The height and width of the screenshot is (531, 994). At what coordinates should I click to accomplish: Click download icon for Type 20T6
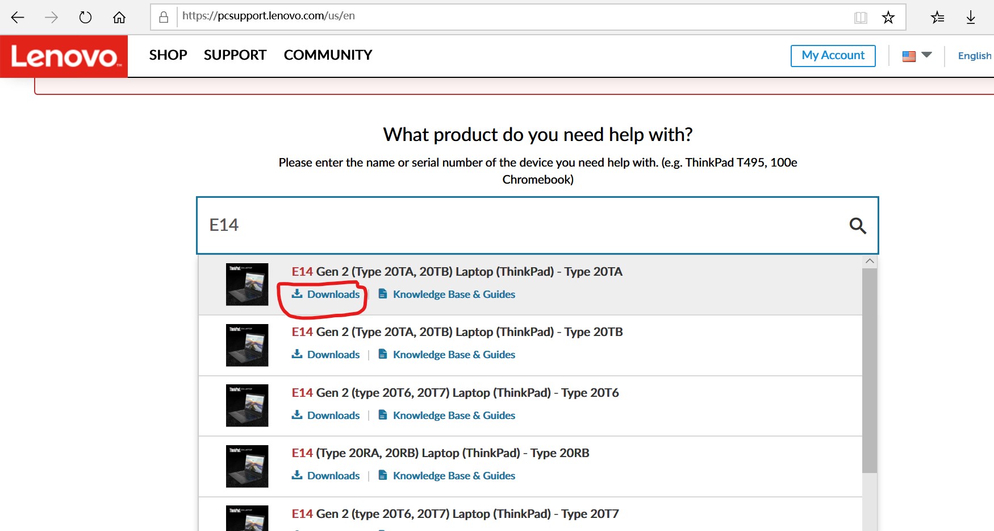pyautogui.click(x=297, y=415)
